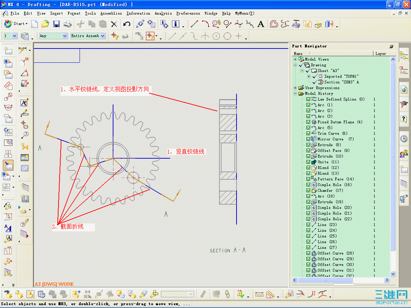Open the Insert menu
Screen dimensions: 411x308
click(x=56, y=13)
